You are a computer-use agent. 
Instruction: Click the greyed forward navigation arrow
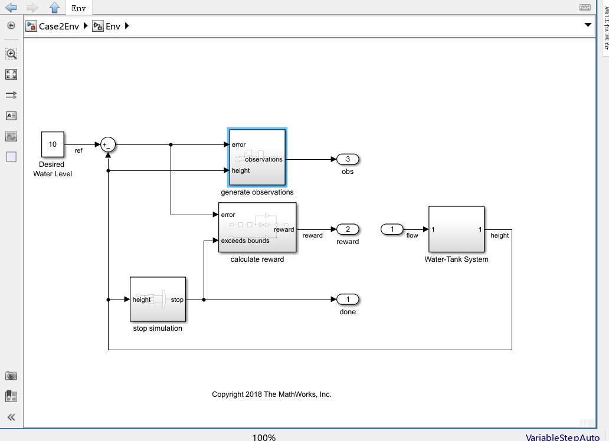pos(32,8)
